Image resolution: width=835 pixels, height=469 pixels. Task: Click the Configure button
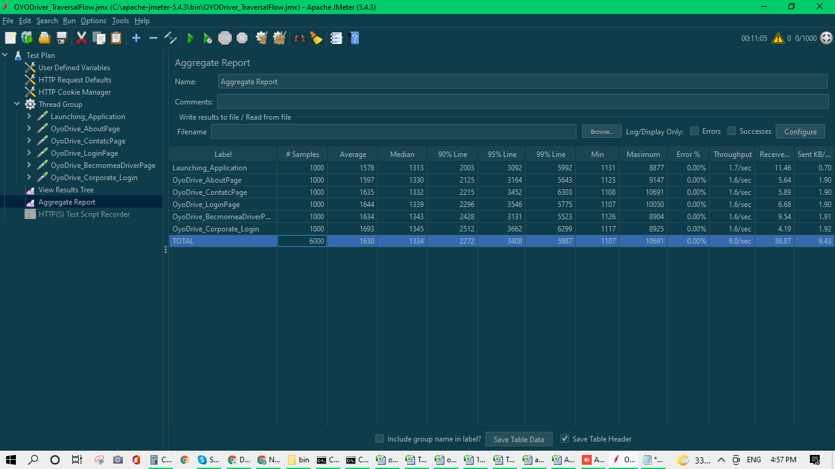800,131
